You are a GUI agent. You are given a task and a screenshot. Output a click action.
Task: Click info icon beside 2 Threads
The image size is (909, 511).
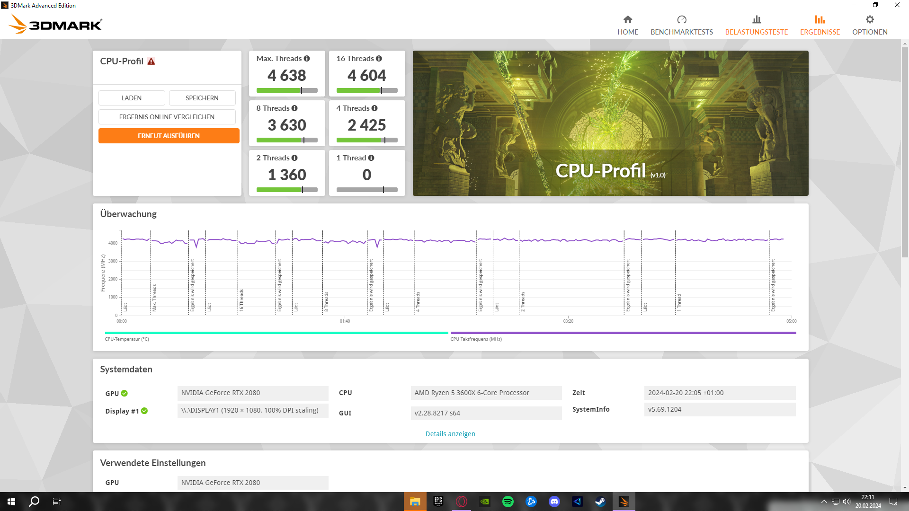pyautogui.click(x=294, y=158)
